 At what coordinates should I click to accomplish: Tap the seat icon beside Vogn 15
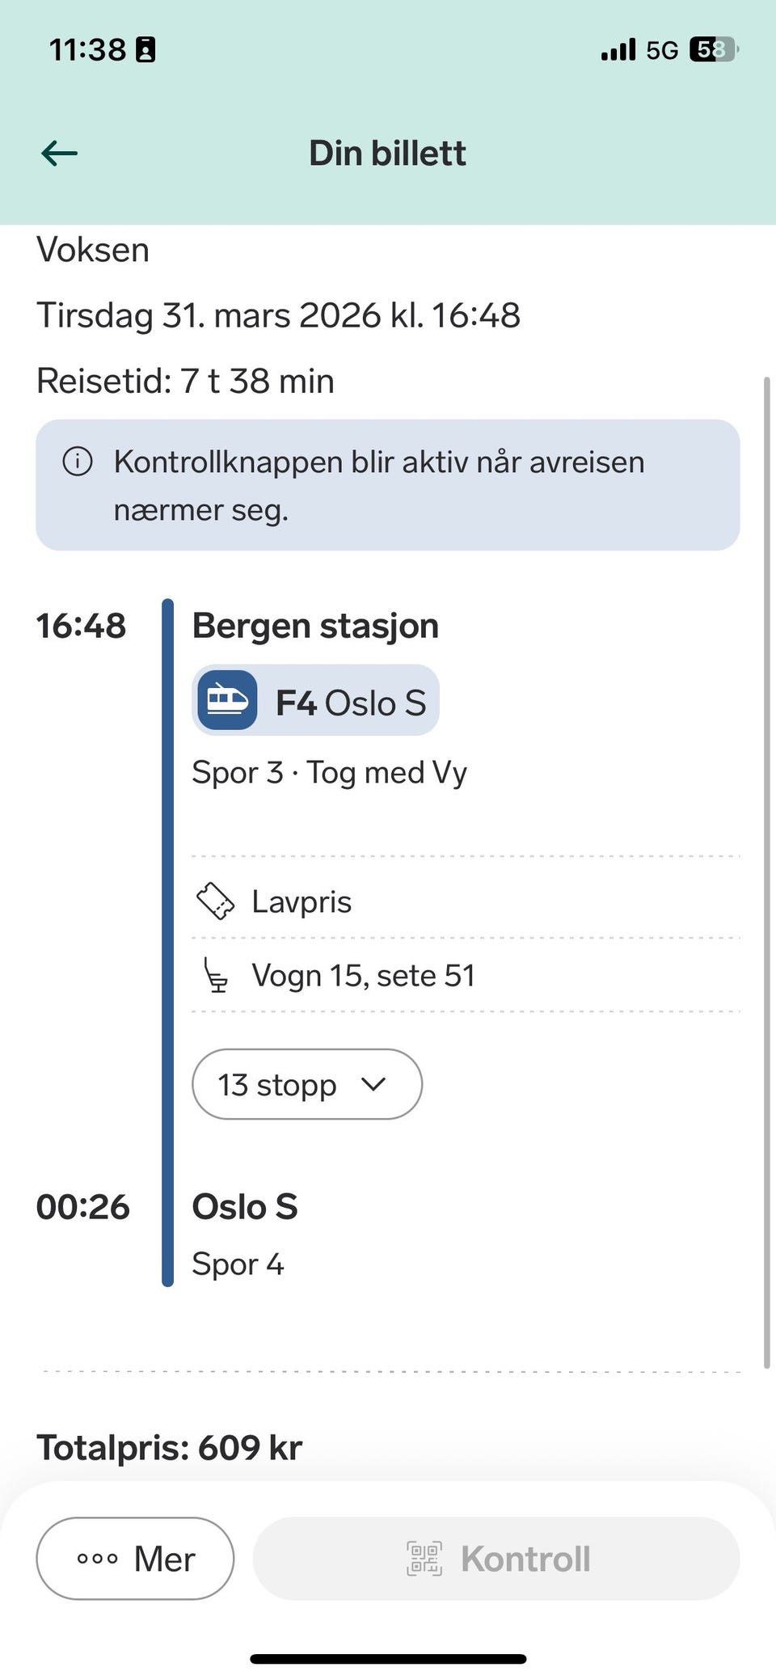(215, 975)
